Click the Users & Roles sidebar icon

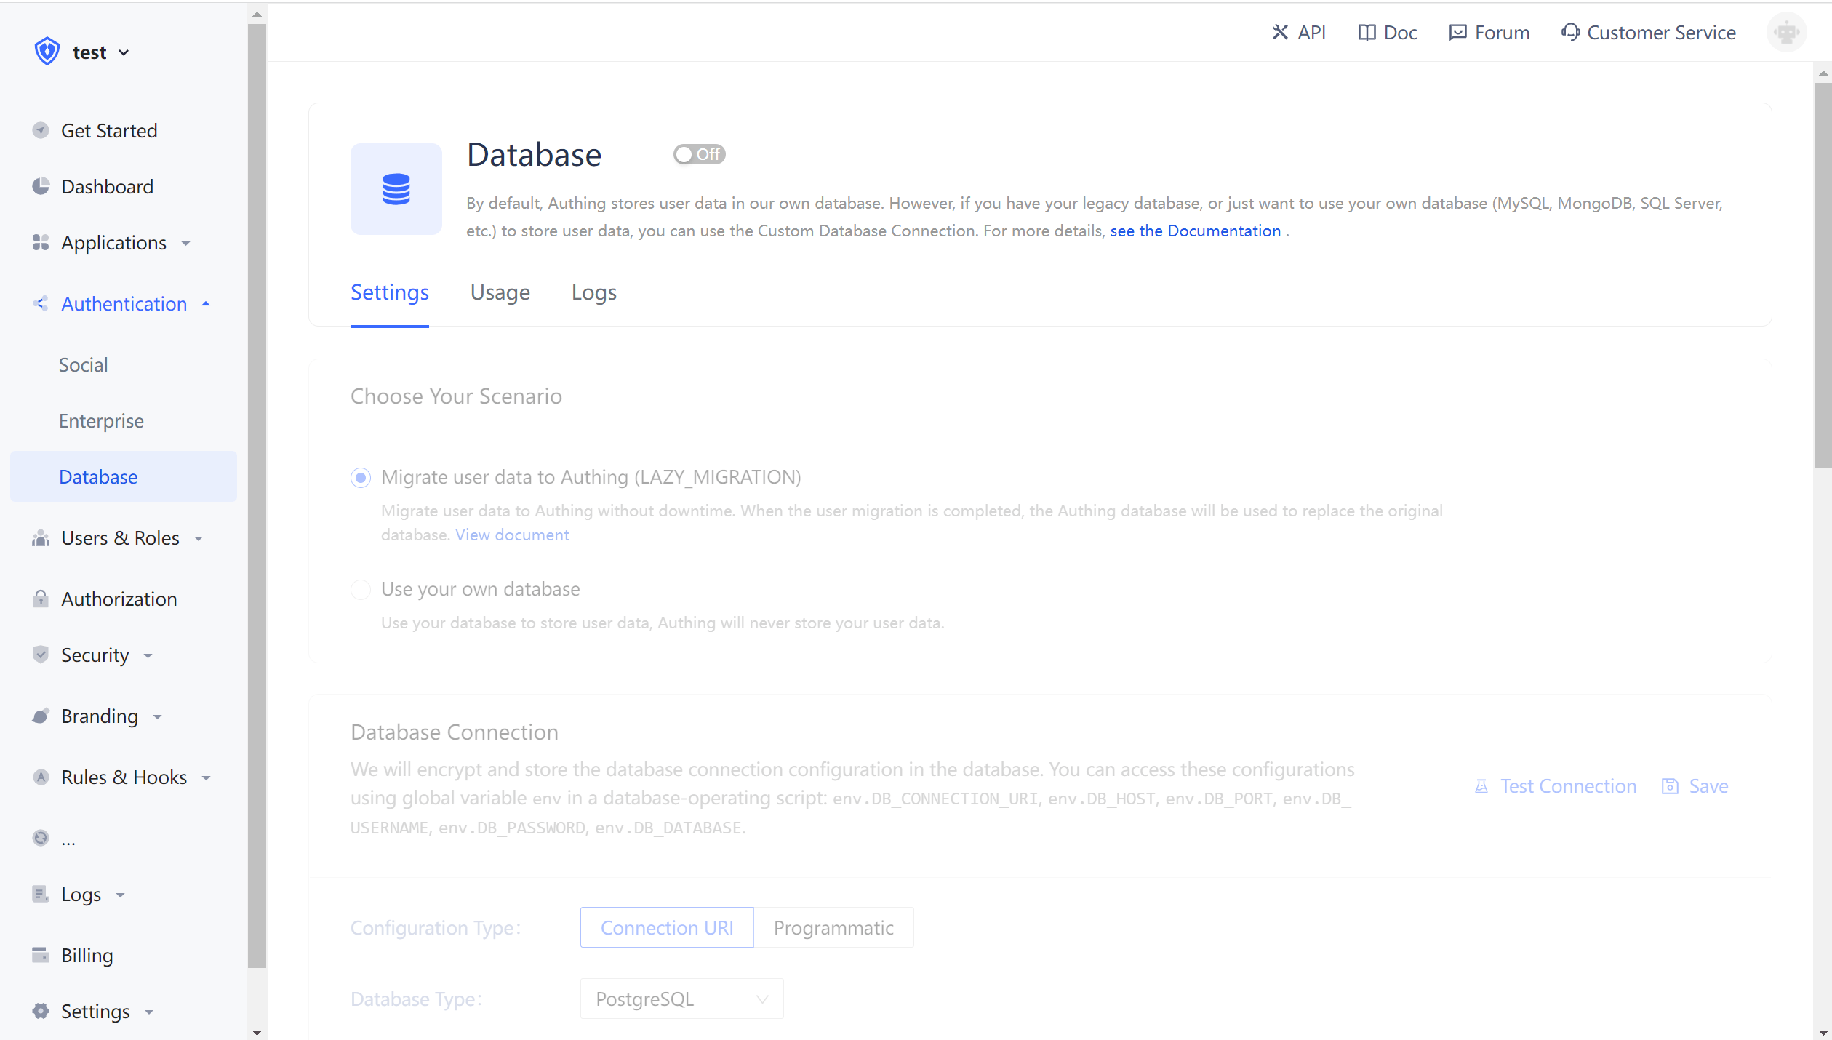coord(41,538)
